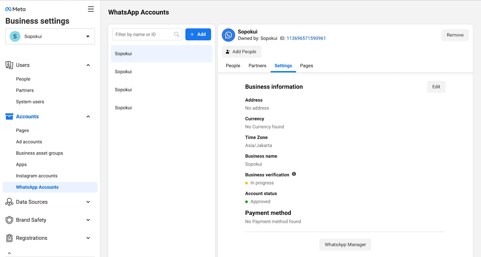Click the Add People button
This screenshot has height=257, width=481.
pyautogui.click(x=242, y=52)
